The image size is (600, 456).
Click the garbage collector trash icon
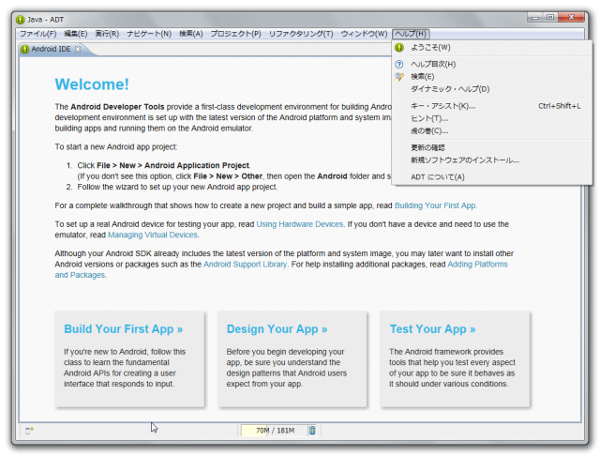click(312, 431)
